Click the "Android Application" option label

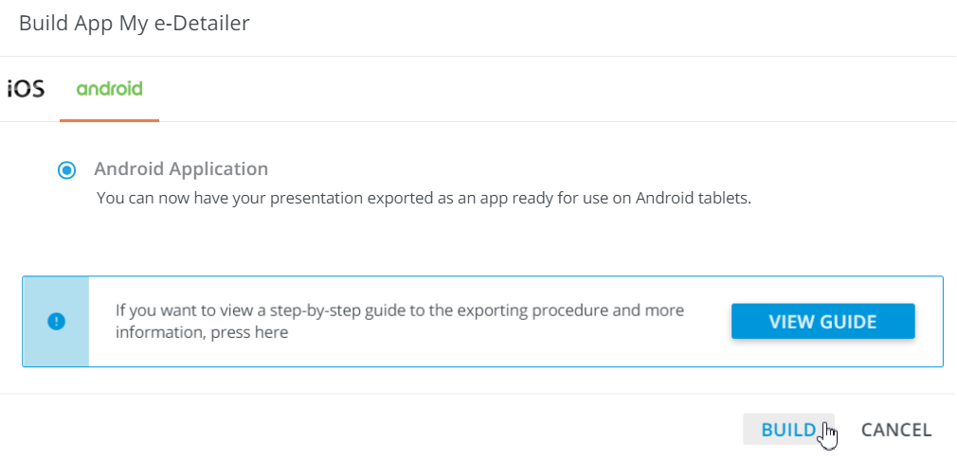181,169
